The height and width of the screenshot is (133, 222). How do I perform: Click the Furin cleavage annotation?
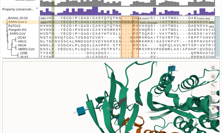(148, 23)
